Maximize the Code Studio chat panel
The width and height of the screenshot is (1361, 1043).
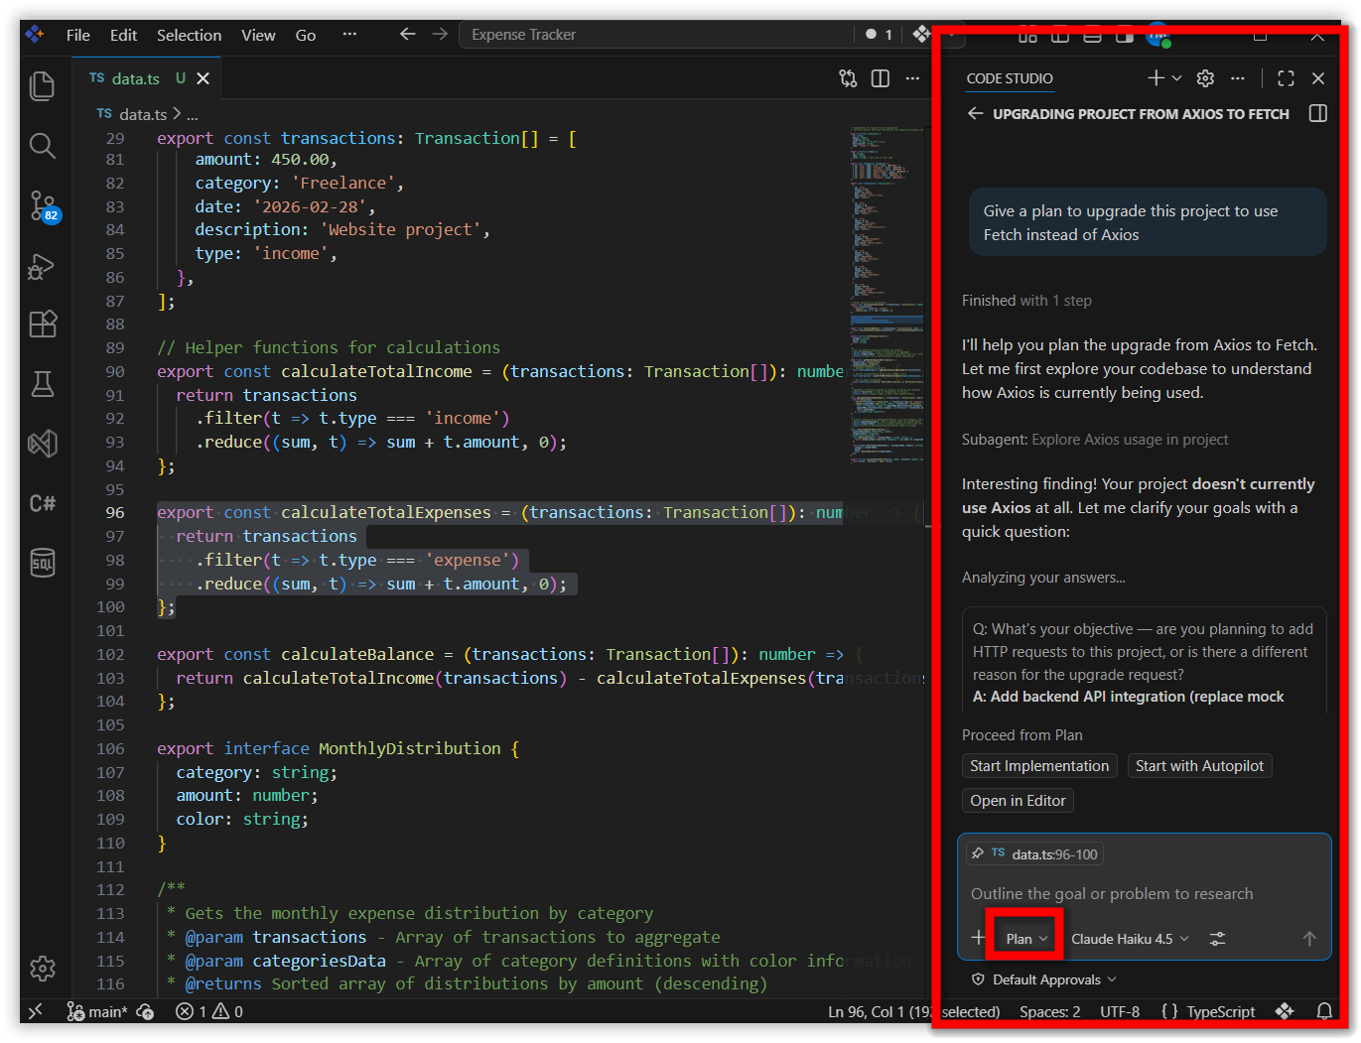(1286, 78)
